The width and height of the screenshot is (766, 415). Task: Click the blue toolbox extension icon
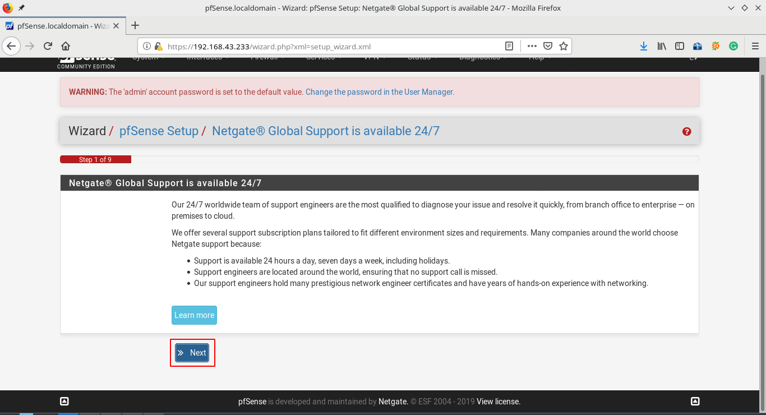pos(698,47)
